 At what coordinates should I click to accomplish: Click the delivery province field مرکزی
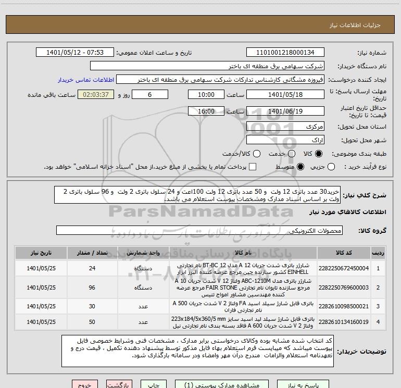(x=285, y=127)
